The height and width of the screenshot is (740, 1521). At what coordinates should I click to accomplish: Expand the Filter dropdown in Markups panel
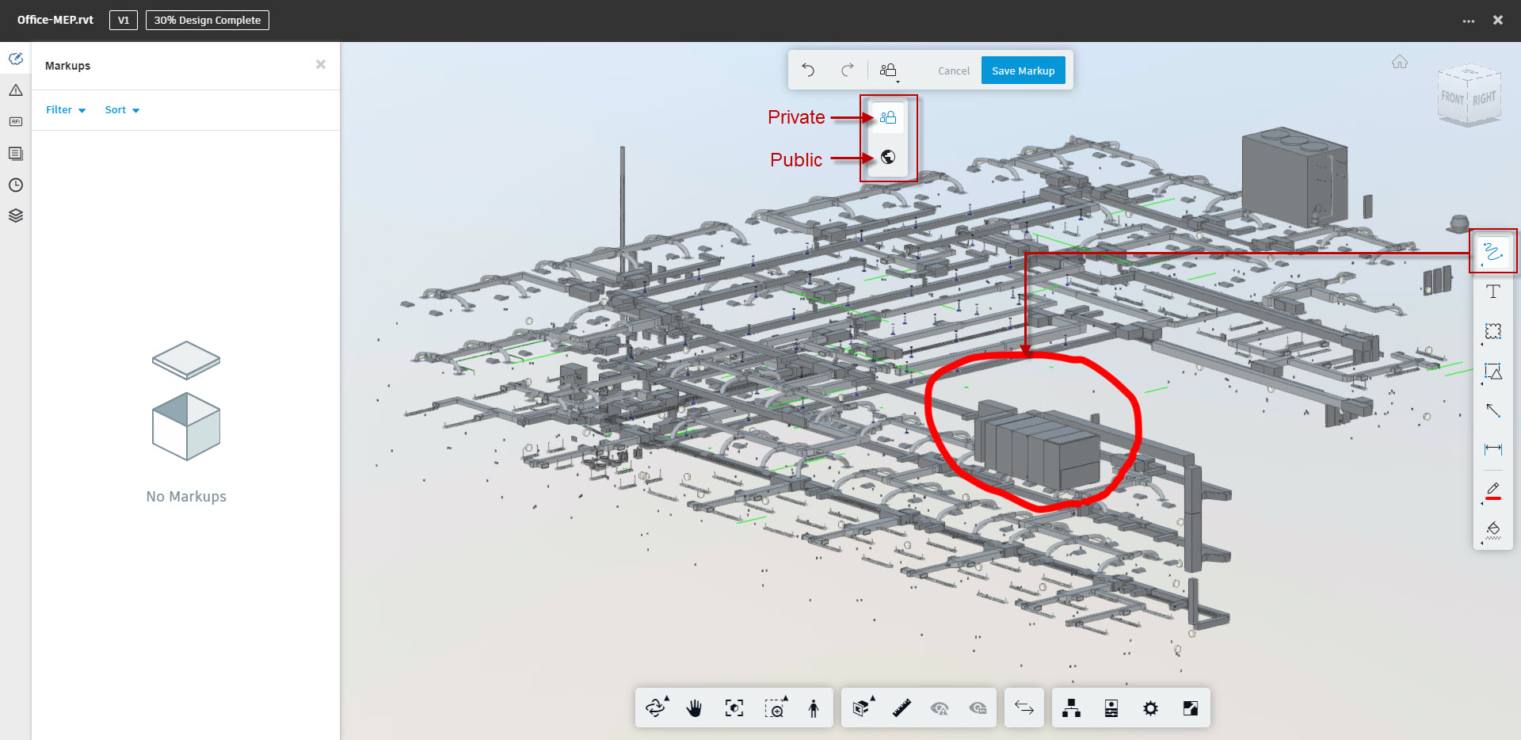(x=65, y=109)
